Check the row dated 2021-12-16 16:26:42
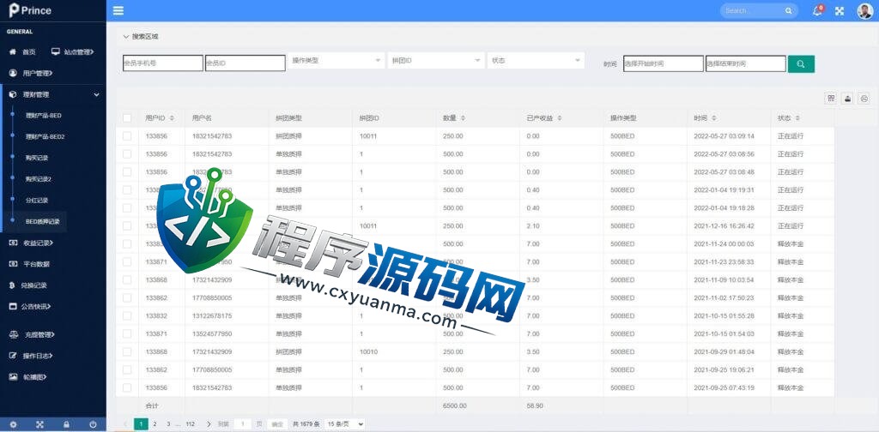The width and height of the screenshot is (879, 432). (127, 226)
